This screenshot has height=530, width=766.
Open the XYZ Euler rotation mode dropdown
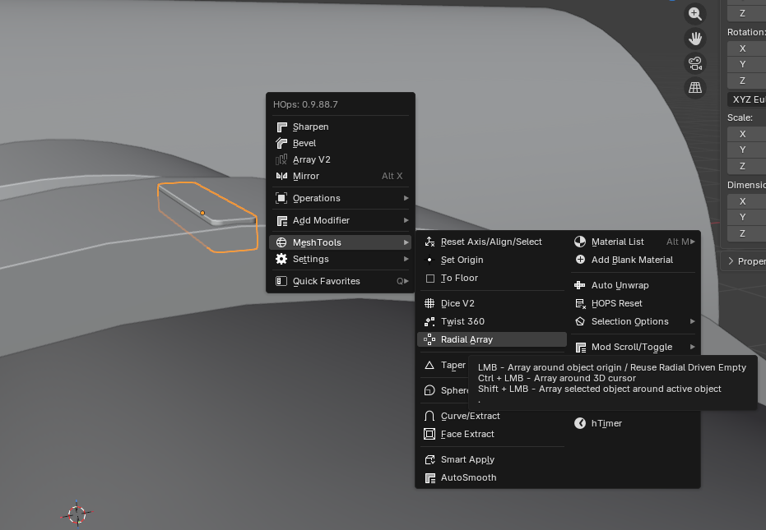coord(747,99)
